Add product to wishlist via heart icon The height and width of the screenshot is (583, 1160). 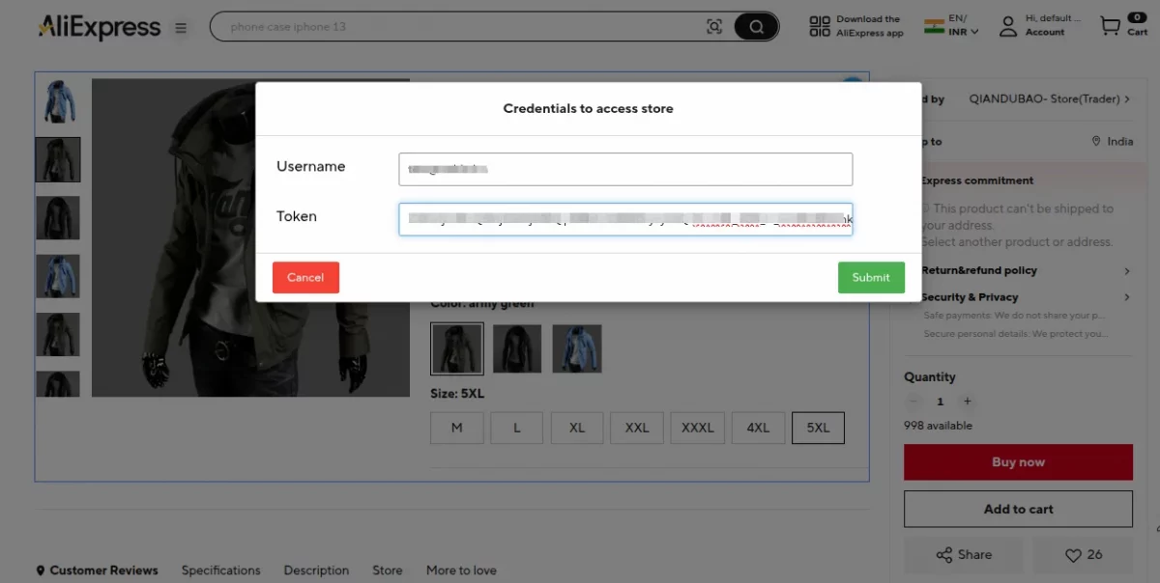1075,555
